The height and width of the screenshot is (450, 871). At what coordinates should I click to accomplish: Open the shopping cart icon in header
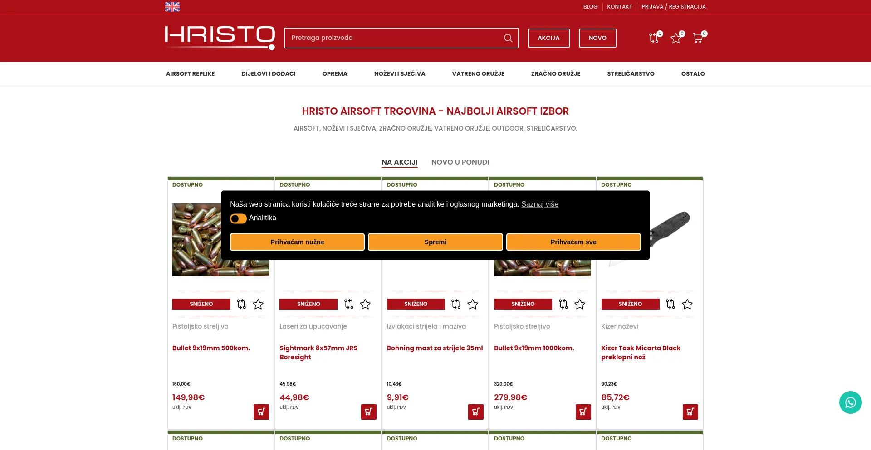point(698,38)
